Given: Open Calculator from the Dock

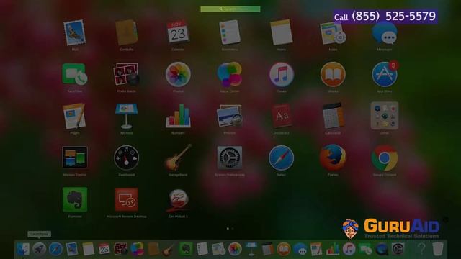Looking at the screenshot, I should point(267,249).
